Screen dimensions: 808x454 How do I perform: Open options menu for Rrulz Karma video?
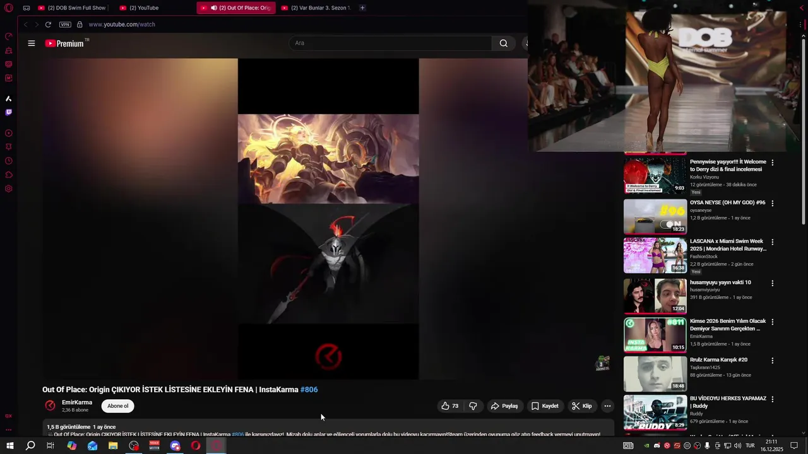772,361
